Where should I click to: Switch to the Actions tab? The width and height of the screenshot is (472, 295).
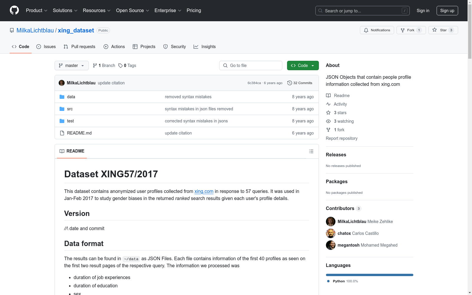[x=114, y=47]
